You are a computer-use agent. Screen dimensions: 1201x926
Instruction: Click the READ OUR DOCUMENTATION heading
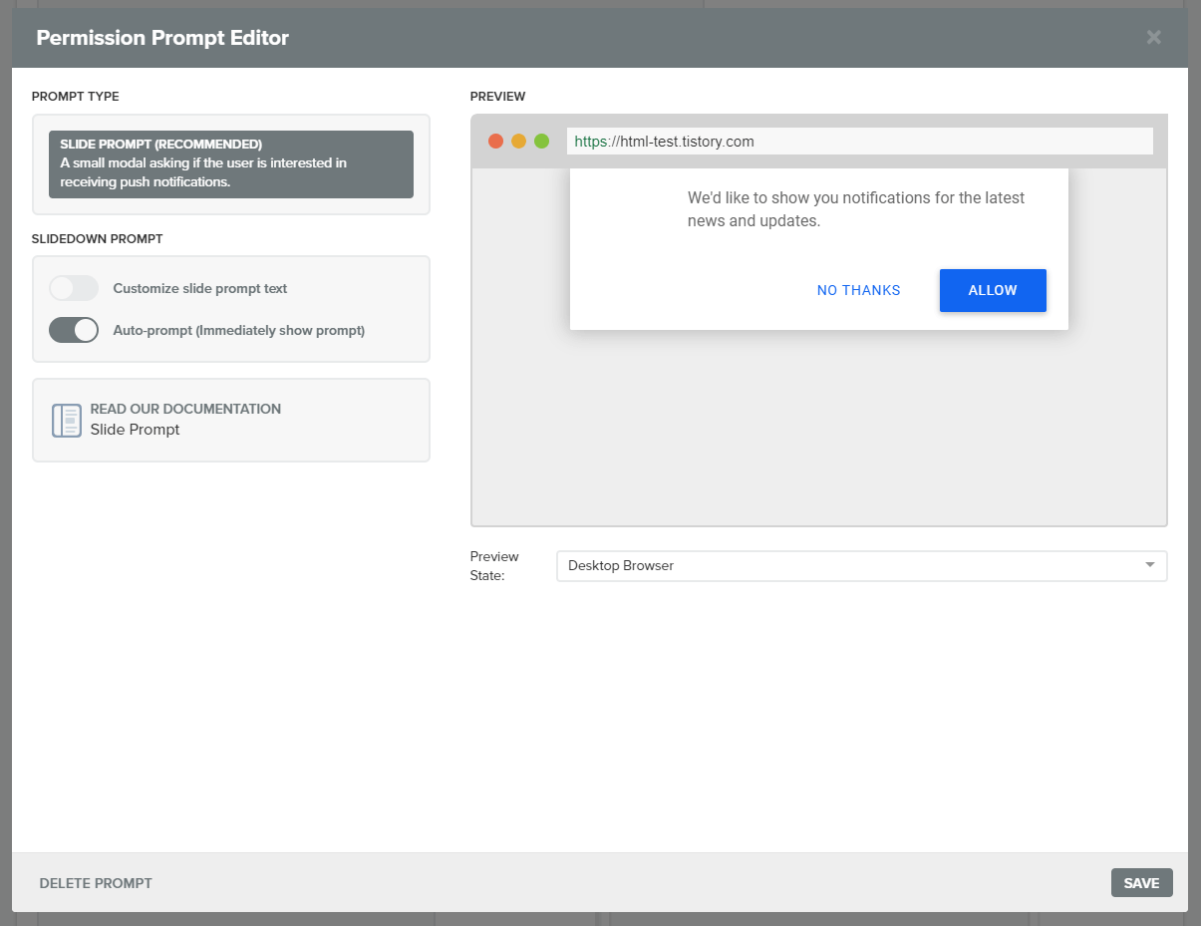[185, 409]
